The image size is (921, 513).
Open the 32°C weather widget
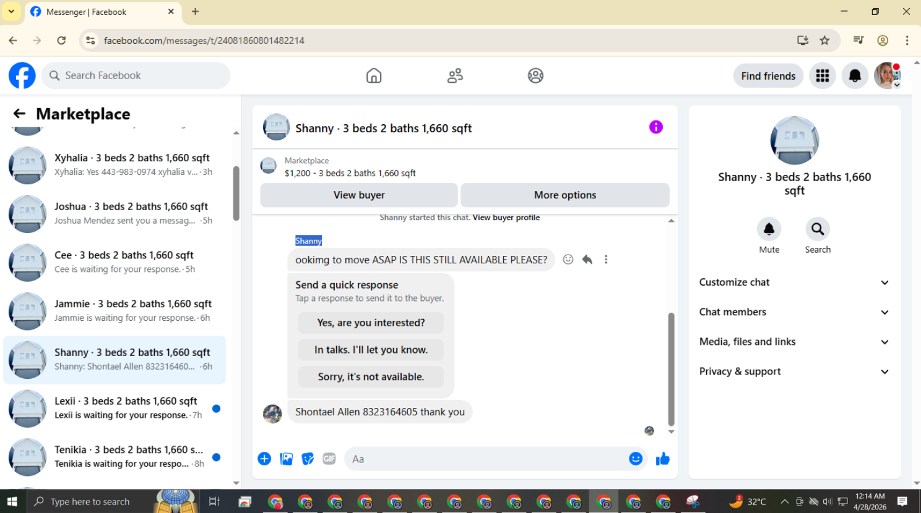click(748, 501)
